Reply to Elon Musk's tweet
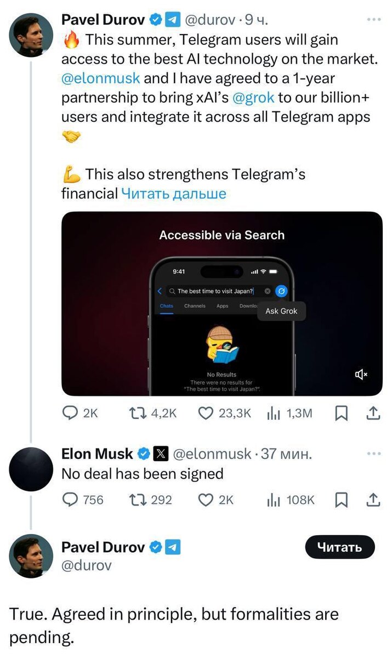392x658 pixels. (70, 500)
